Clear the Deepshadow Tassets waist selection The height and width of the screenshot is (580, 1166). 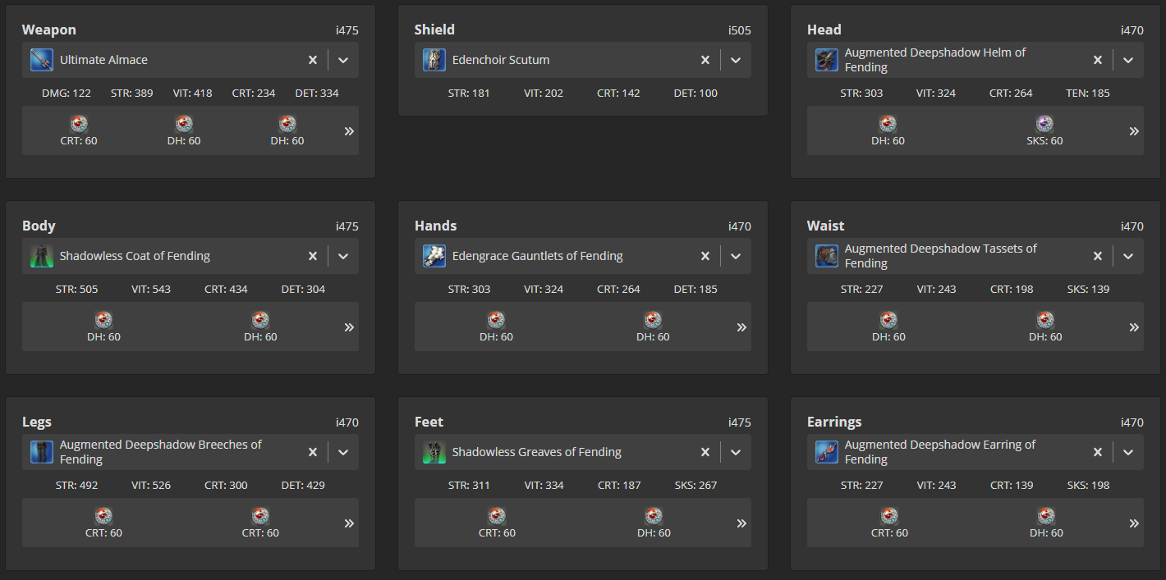coord(1098,256)
